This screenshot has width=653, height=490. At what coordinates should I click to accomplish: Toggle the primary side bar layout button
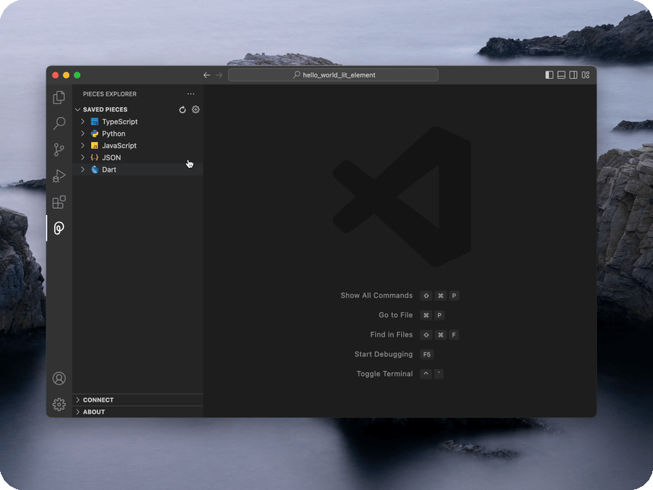550,75
